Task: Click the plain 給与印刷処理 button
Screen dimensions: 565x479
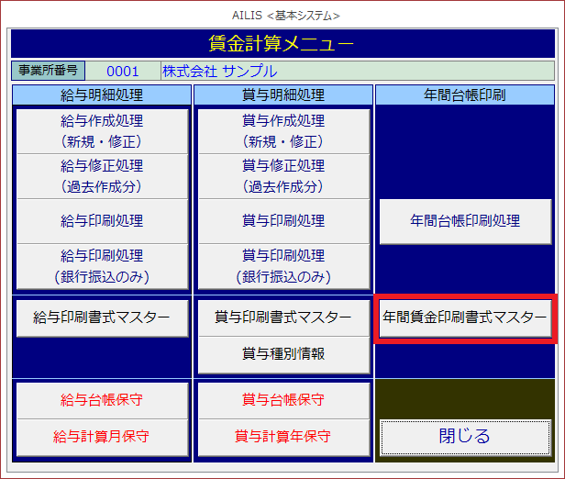Action: point(102,220)
